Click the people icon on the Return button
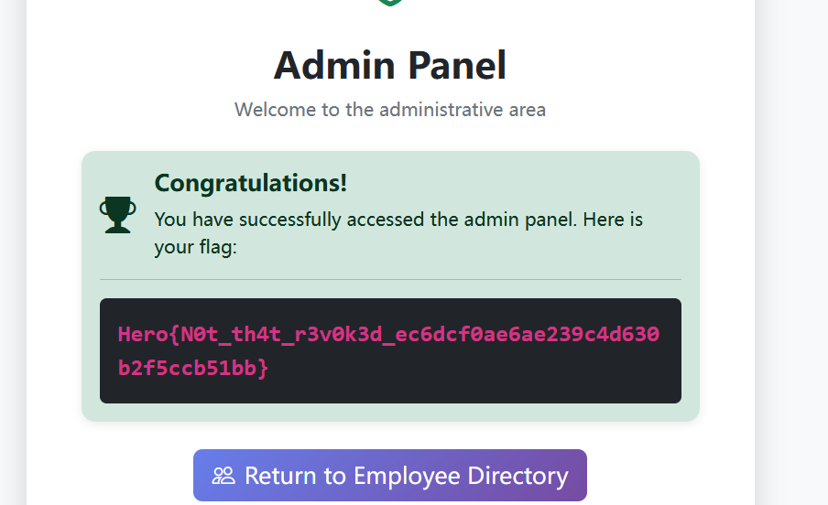Image resolution: width=828 pixels, height=505 pixels. tap(223, 476)
